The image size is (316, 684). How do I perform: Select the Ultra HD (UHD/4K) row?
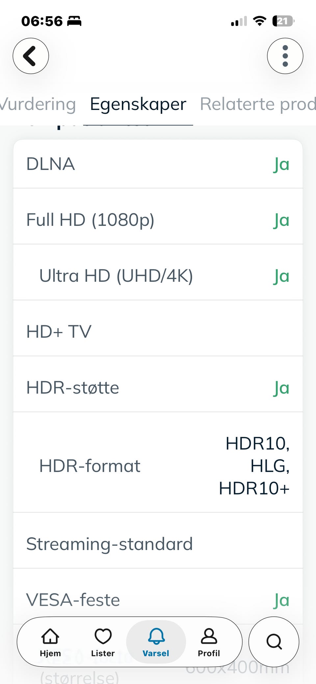pos(158,276)
